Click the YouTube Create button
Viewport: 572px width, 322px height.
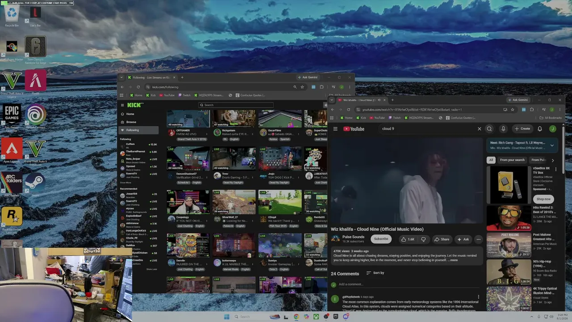pyautogui.click(x=522, y=129)
